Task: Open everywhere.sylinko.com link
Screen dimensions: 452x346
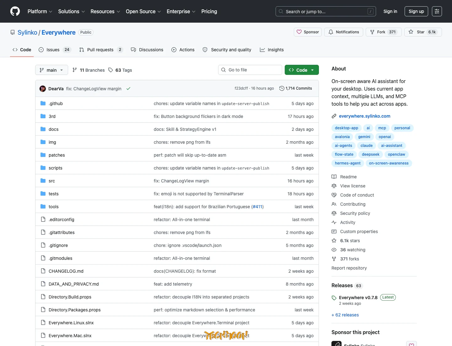Action: coord(365,116)
